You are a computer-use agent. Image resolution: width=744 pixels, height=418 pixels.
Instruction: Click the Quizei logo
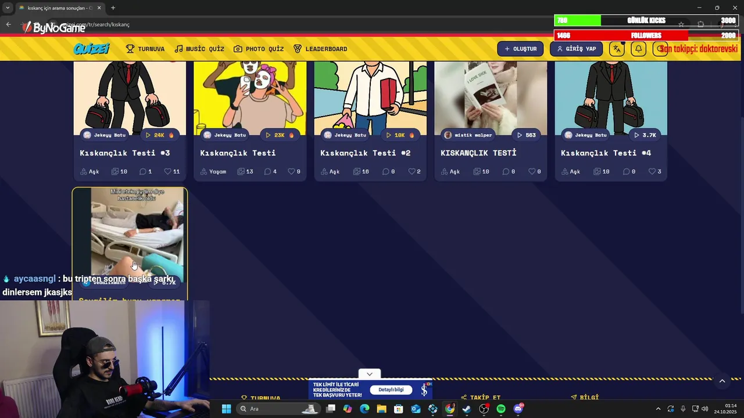coord(92,49)
